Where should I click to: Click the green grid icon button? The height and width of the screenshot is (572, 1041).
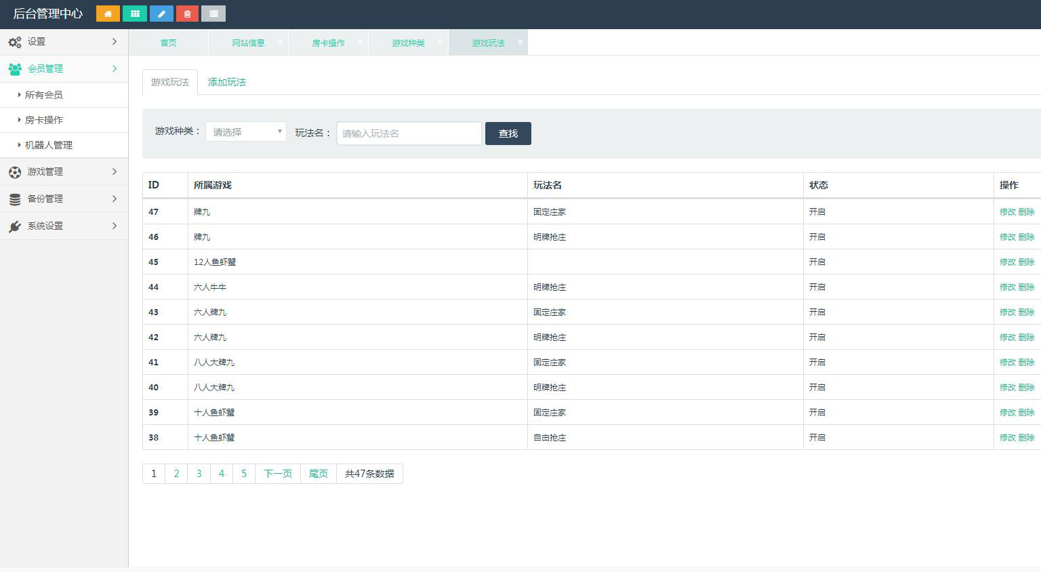click(135, 14)
